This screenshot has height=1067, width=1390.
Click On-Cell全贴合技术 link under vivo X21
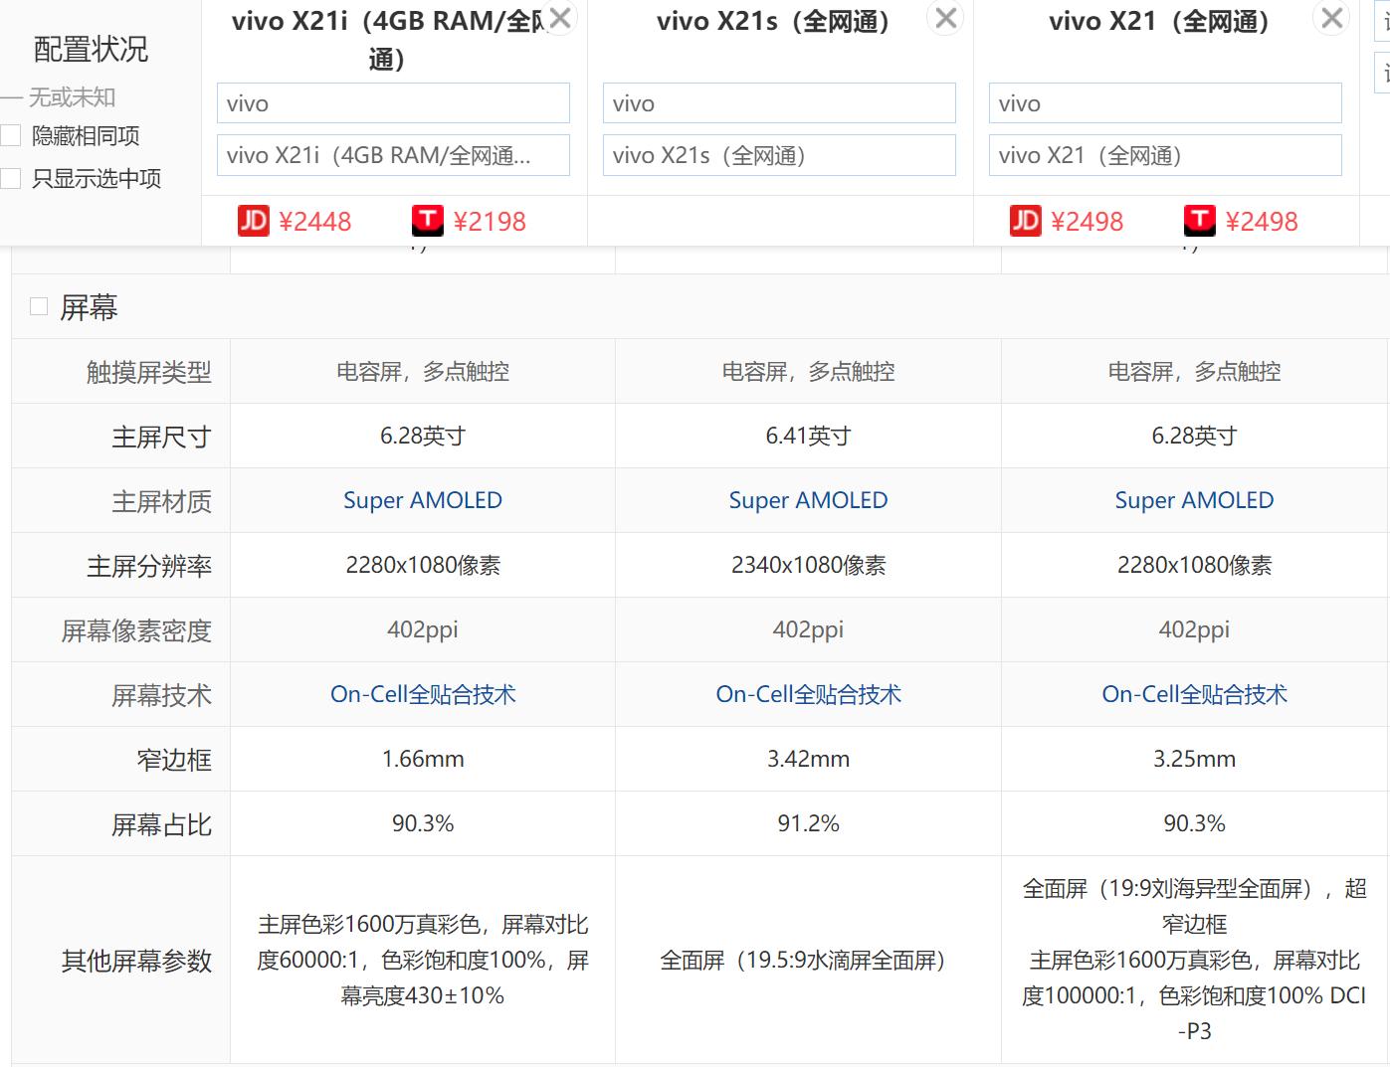[x=1192, y=694]
